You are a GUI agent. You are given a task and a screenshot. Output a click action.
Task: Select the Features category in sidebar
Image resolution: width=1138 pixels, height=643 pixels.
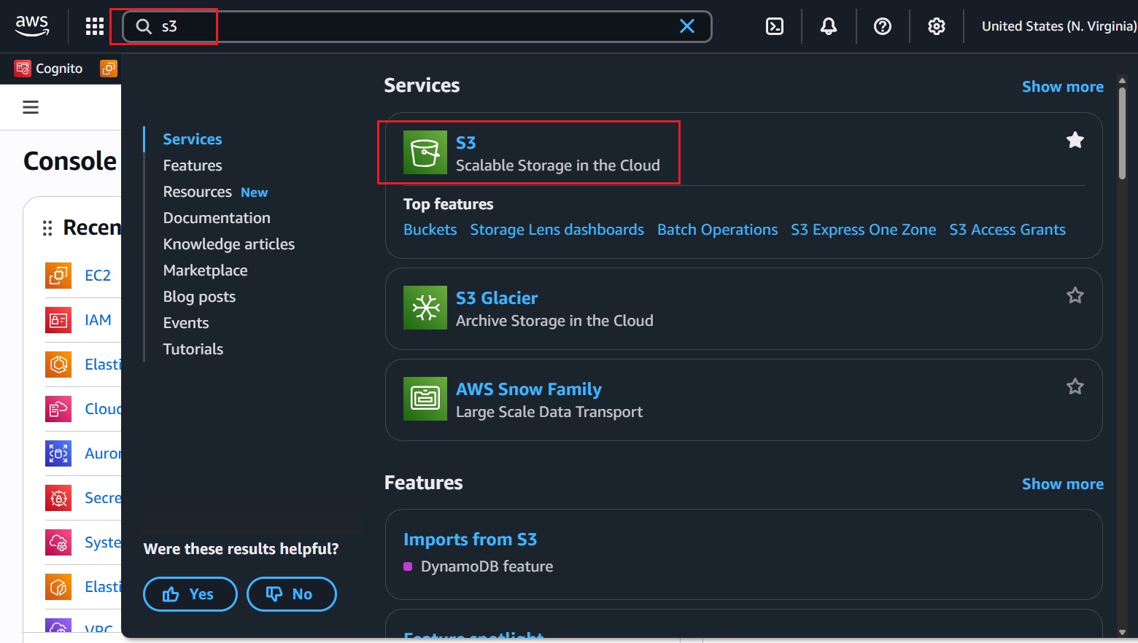(x=193, y=165)
